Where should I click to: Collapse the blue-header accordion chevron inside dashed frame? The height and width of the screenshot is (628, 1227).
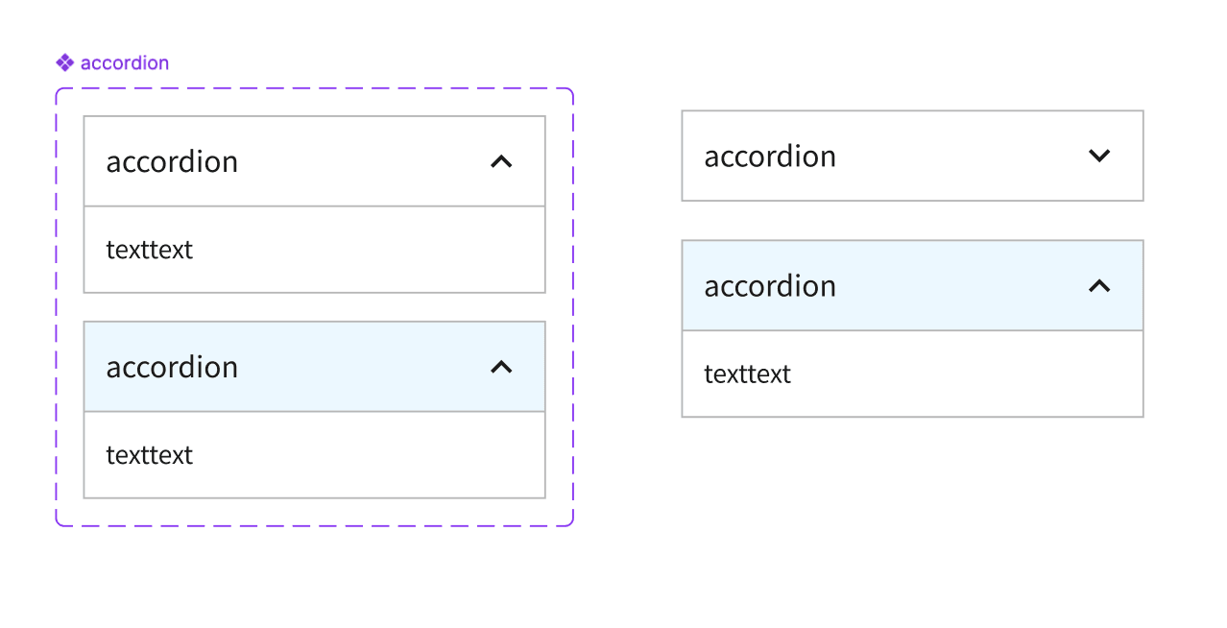pos(501,367)
